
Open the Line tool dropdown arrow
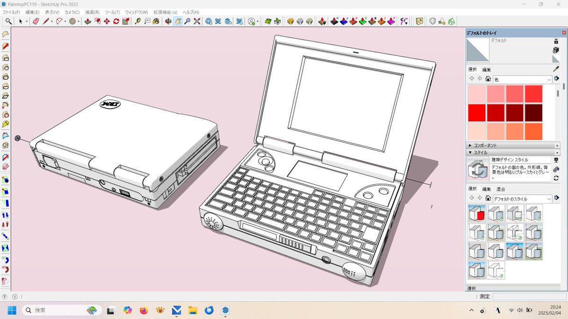52,22
